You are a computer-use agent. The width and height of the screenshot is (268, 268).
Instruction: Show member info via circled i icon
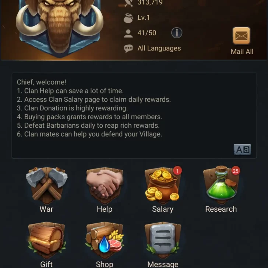[177, 33]
